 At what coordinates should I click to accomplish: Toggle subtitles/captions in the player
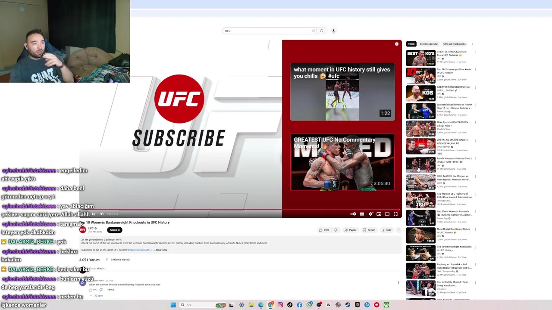362,214
